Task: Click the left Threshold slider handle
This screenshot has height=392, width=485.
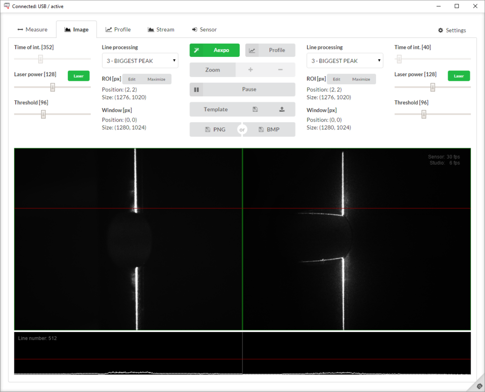Action: 43,114
